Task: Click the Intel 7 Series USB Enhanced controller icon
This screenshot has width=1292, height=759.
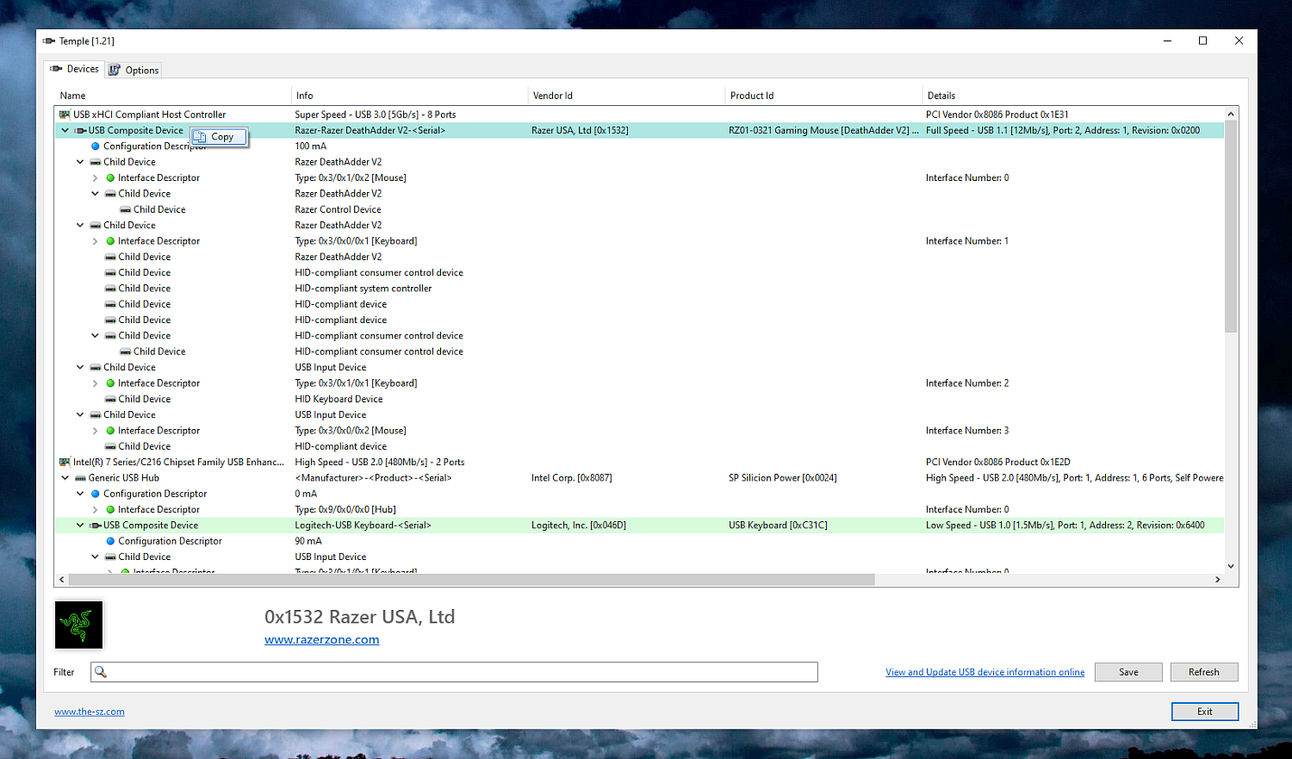Action: 65,463
